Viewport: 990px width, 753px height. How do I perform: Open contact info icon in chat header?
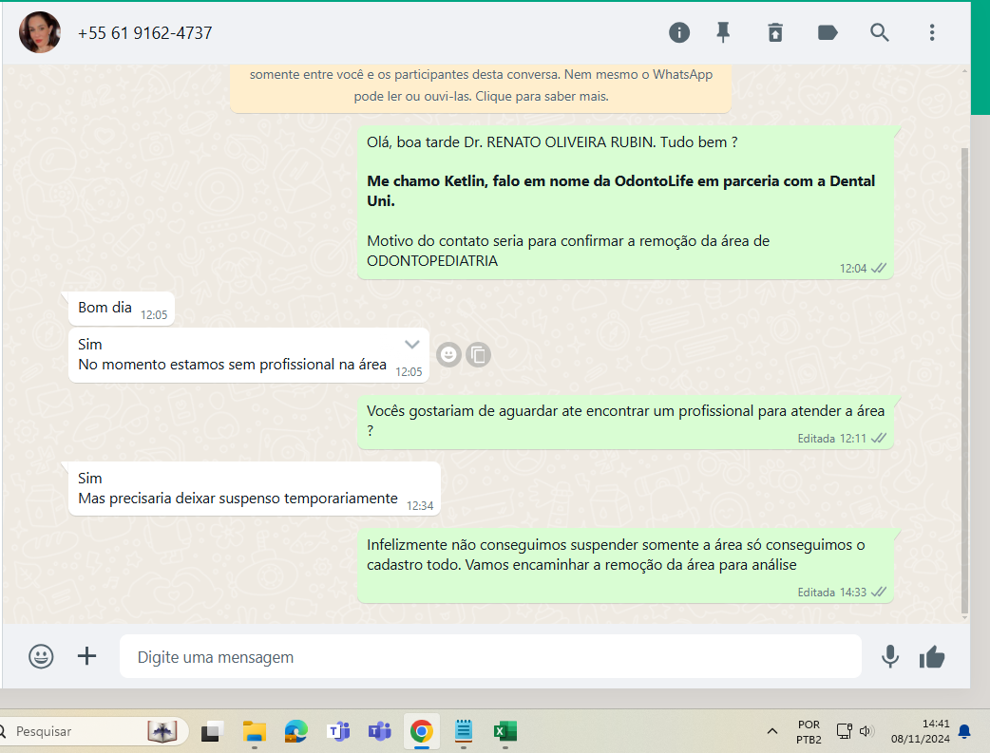coord(679,32)
